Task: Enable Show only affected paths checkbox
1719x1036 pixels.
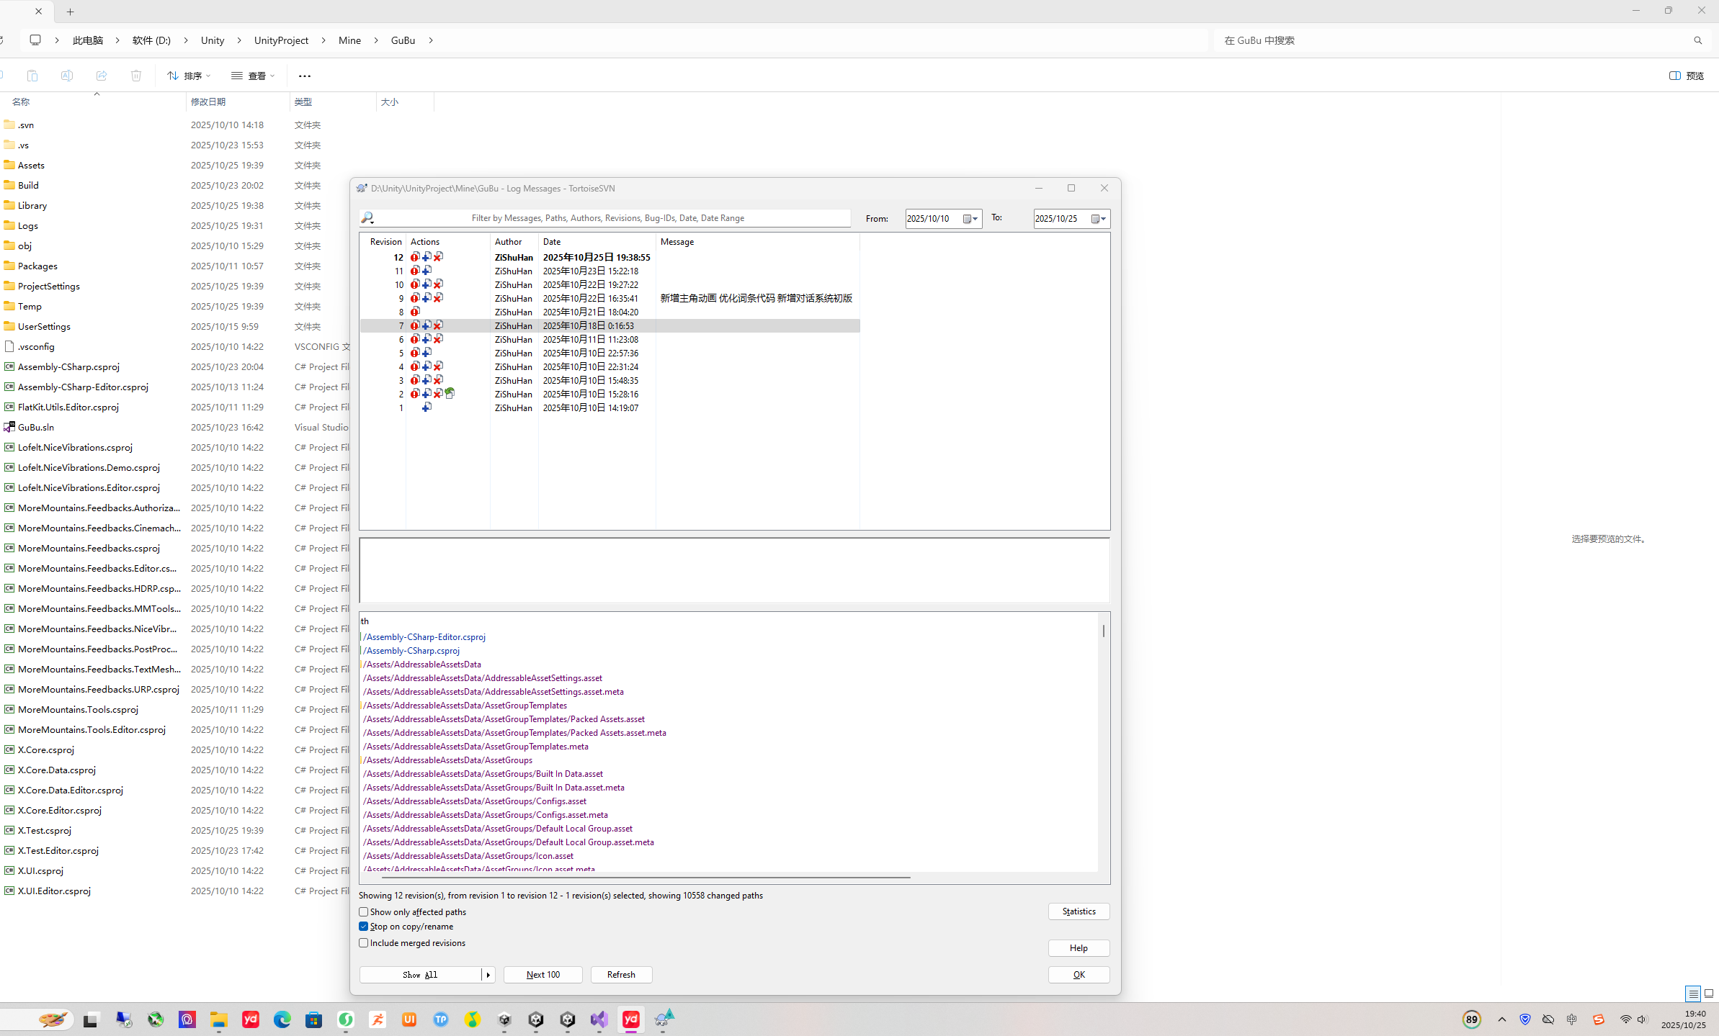Action: 364,912
